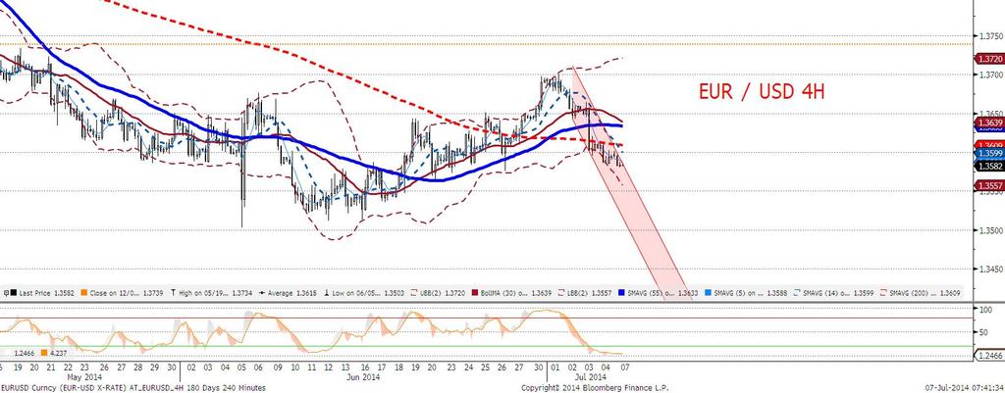
Task: Click the oscillator axis label 100
Action: point(987,309)
